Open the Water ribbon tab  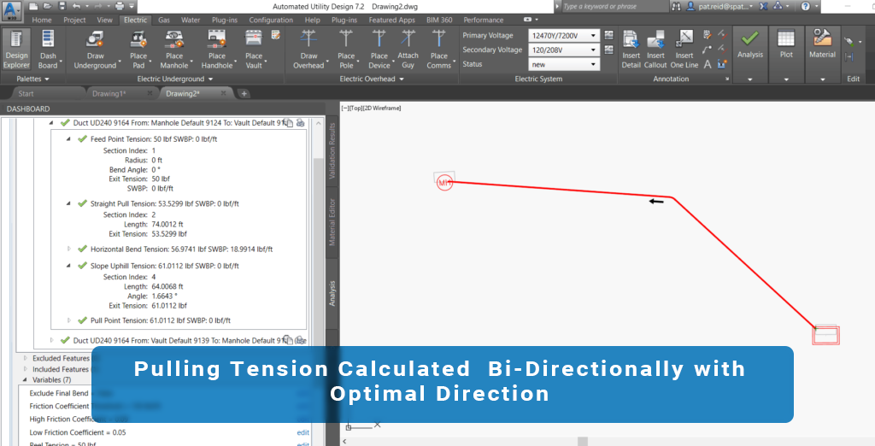(191, 20)
